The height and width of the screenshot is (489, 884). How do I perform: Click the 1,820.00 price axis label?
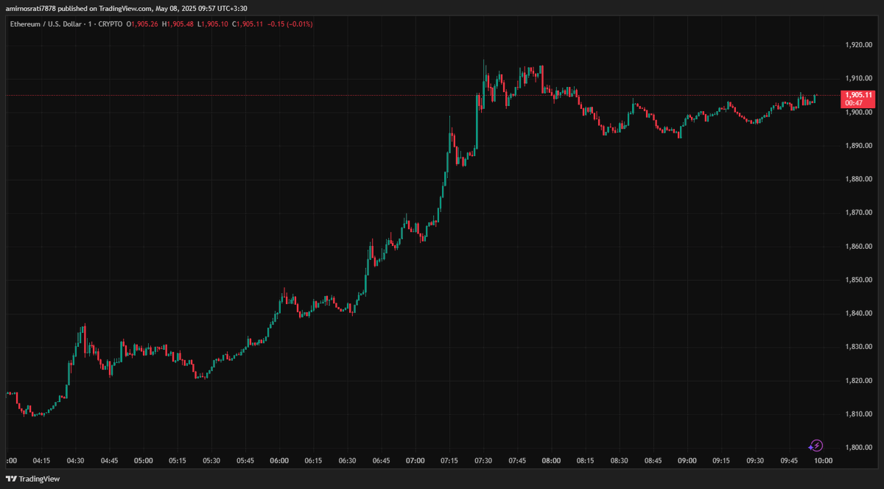(x=859, y=380)
